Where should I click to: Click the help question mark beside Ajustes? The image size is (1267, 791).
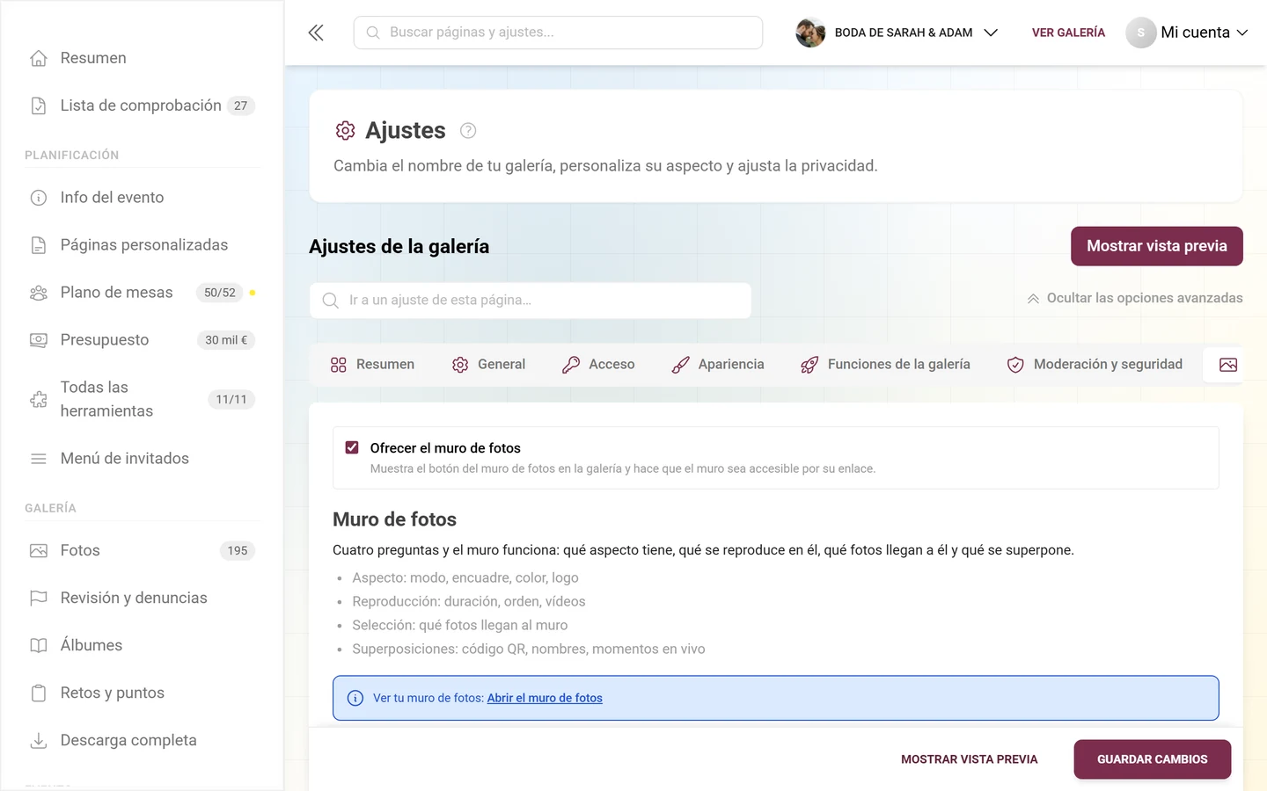click(468, 131)
